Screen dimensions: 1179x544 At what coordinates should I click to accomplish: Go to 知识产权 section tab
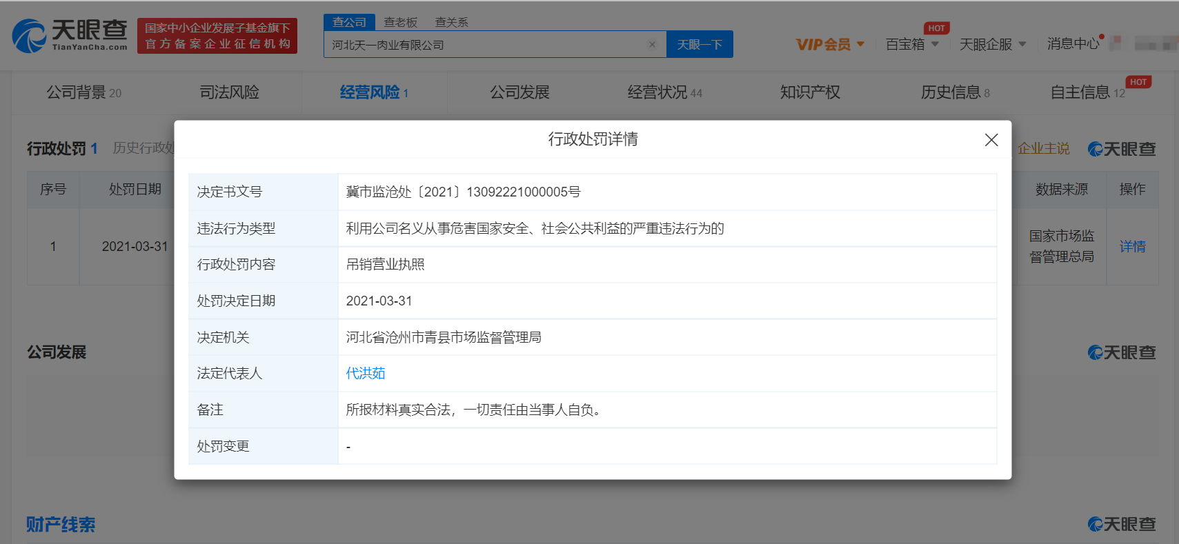810,92
